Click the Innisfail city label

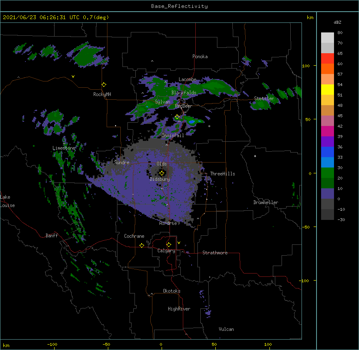pyautogui.click(x=173, y=136)
